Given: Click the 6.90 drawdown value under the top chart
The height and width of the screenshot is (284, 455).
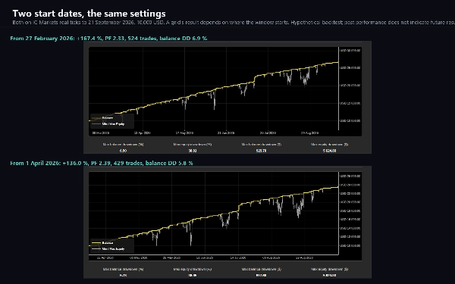Looking at the screenshot, I should [x=123, y=151].
